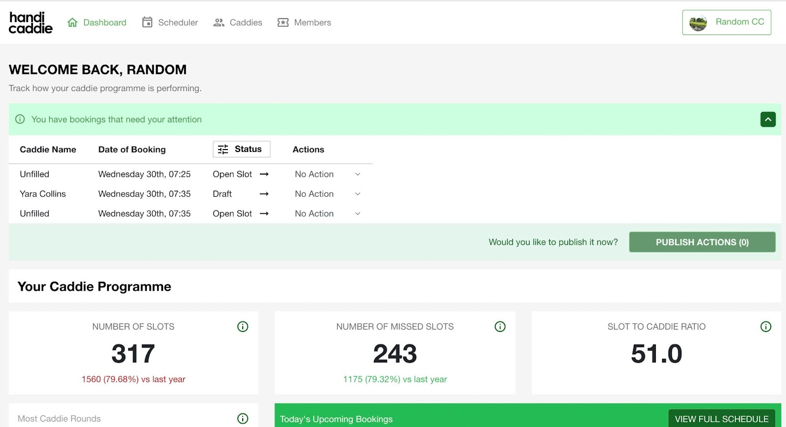The width and height of the screenshot is (786, 427).
Task: Go to the Scheduler tab
Action: tap(177, 23)
